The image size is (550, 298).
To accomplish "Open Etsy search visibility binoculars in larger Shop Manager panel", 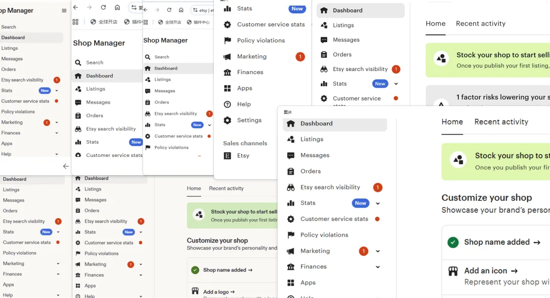I will 78,129.
